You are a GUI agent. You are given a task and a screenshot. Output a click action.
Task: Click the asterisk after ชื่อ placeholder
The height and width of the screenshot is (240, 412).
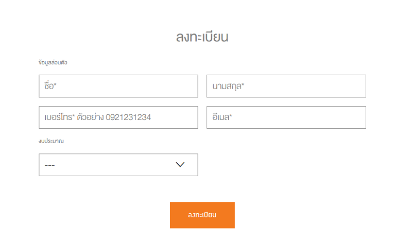click(55, 84)
